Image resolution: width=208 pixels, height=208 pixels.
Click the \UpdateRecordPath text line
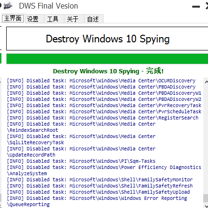(x=31, y=155)
